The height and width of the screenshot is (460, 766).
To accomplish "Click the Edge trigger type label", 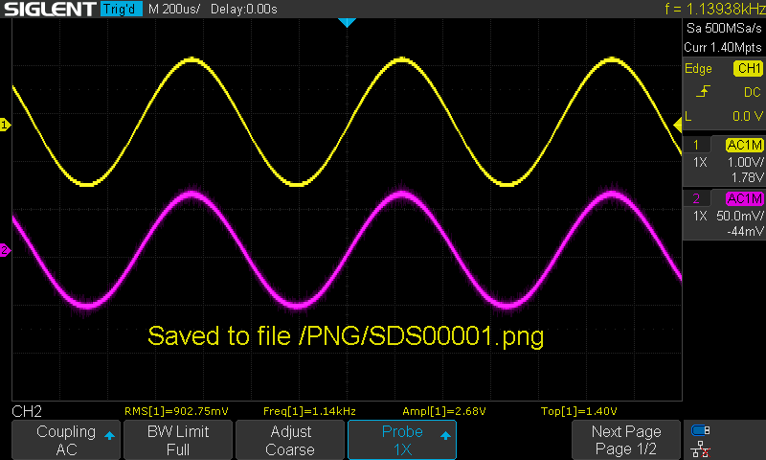I will 698,68.
